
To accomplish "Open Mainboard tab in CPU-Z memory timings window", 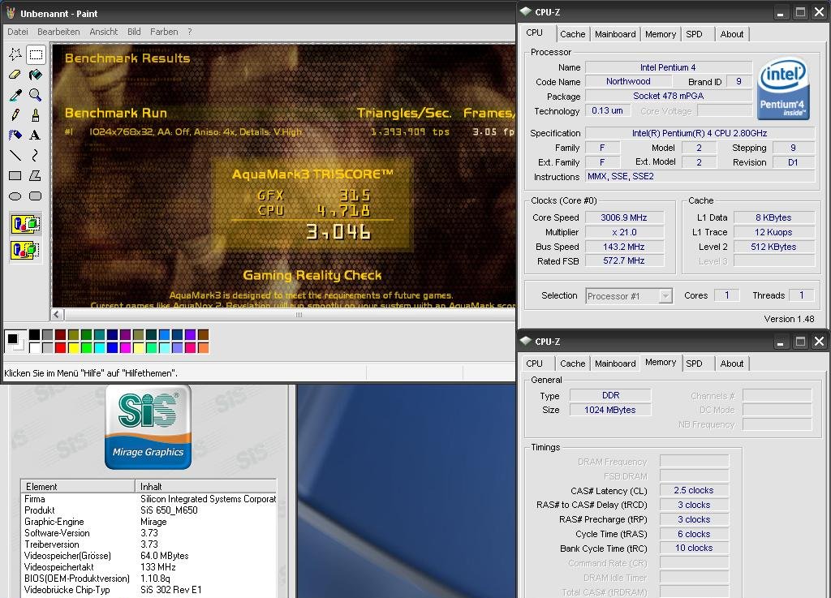I will pyautogui.click(x=615, y=364).
